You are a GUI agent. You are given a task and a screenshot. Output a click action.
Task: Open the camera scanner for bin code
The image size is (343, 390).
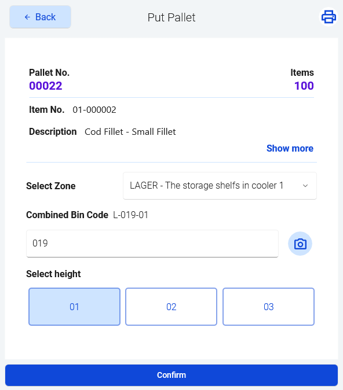300,244
